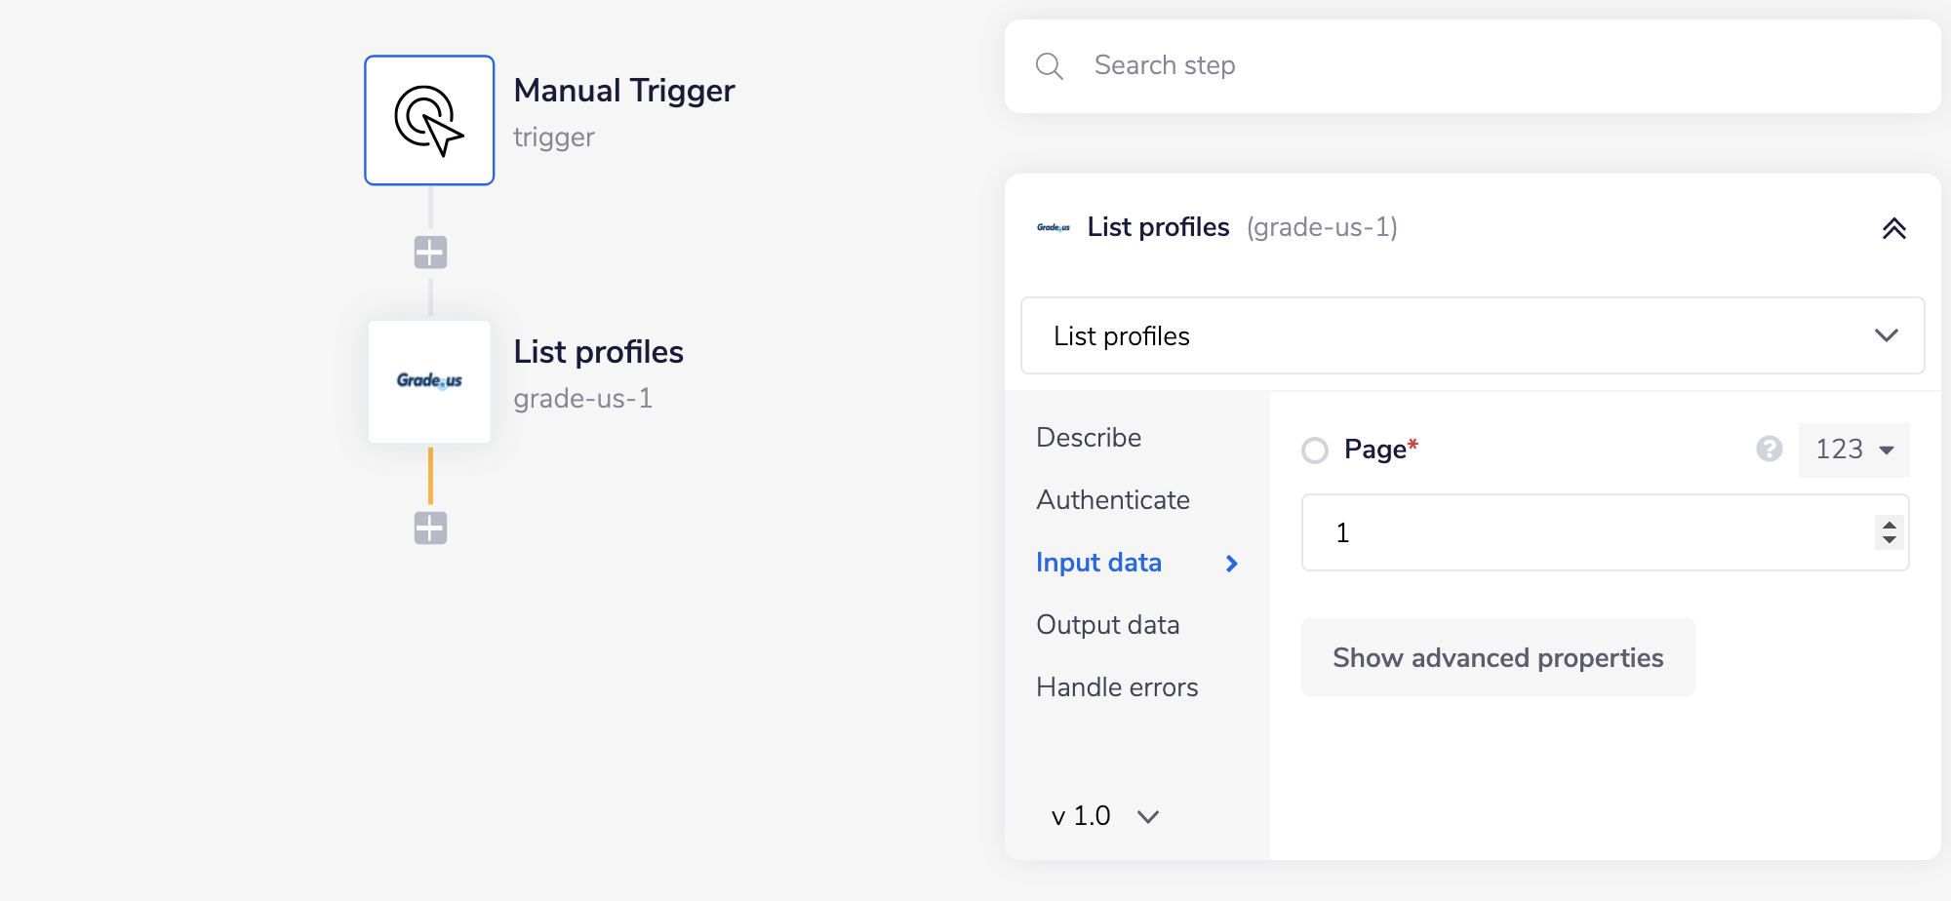The image size is (1951, 901).
Task: Click the Manual Trigger node icon
Action: [429, 120]
